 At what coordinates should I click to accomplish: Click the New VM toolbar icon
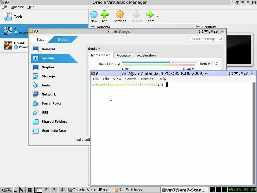point(94,16)
